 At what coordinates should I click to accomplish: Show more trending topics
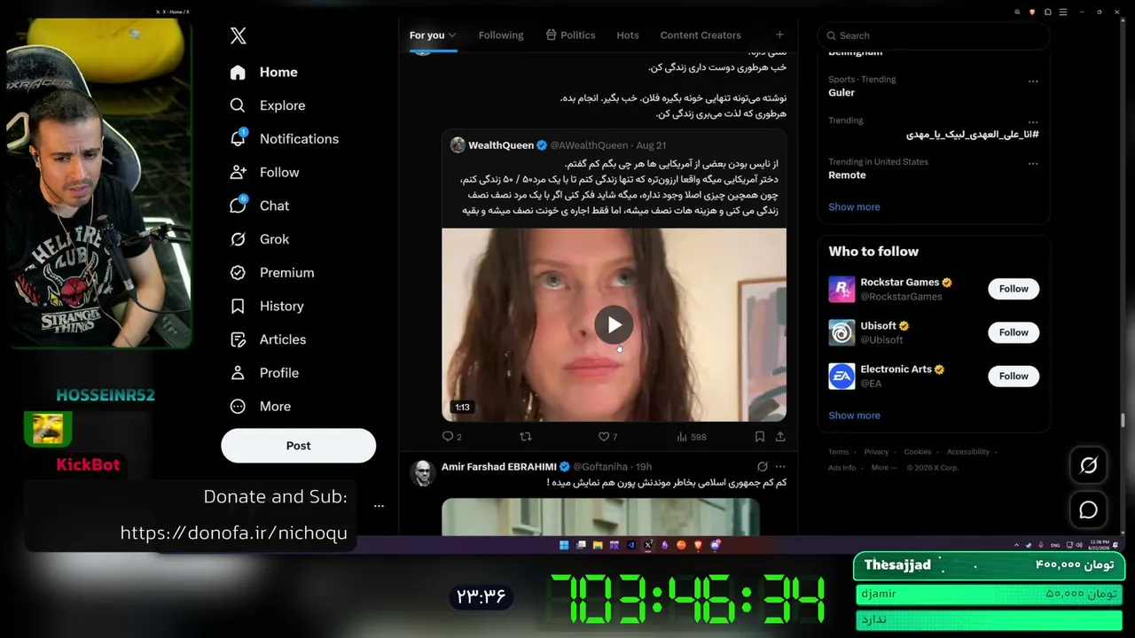click(x=854, y=206)
